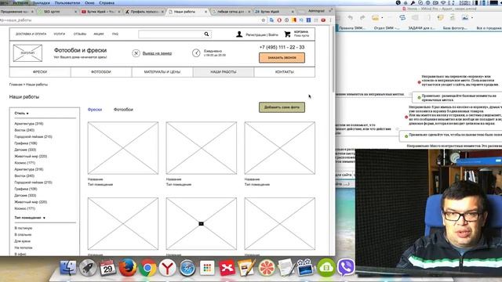Click the Регистрация link
The width and height of the screenshot is (502, 282).
(x=256, y=34)
